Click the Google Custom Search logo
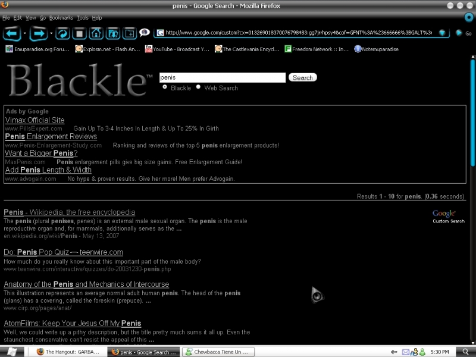476x357 pixels. (x=449, y=217)
